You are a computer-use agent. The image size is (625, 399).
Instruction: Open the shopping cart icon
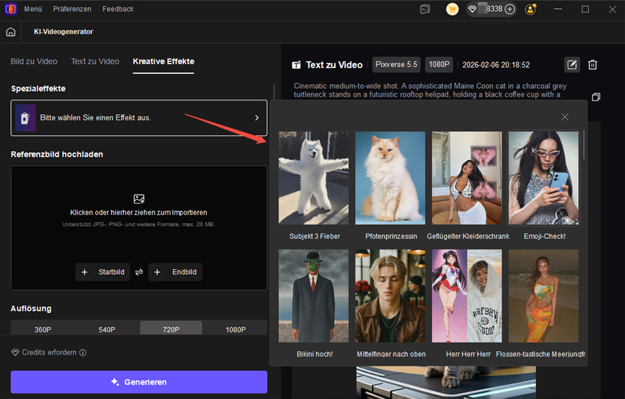coord(452,9)
